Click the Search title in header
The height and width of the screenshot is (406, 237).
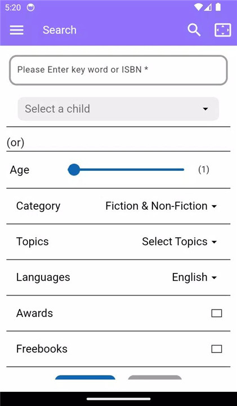tap(60, 30)
